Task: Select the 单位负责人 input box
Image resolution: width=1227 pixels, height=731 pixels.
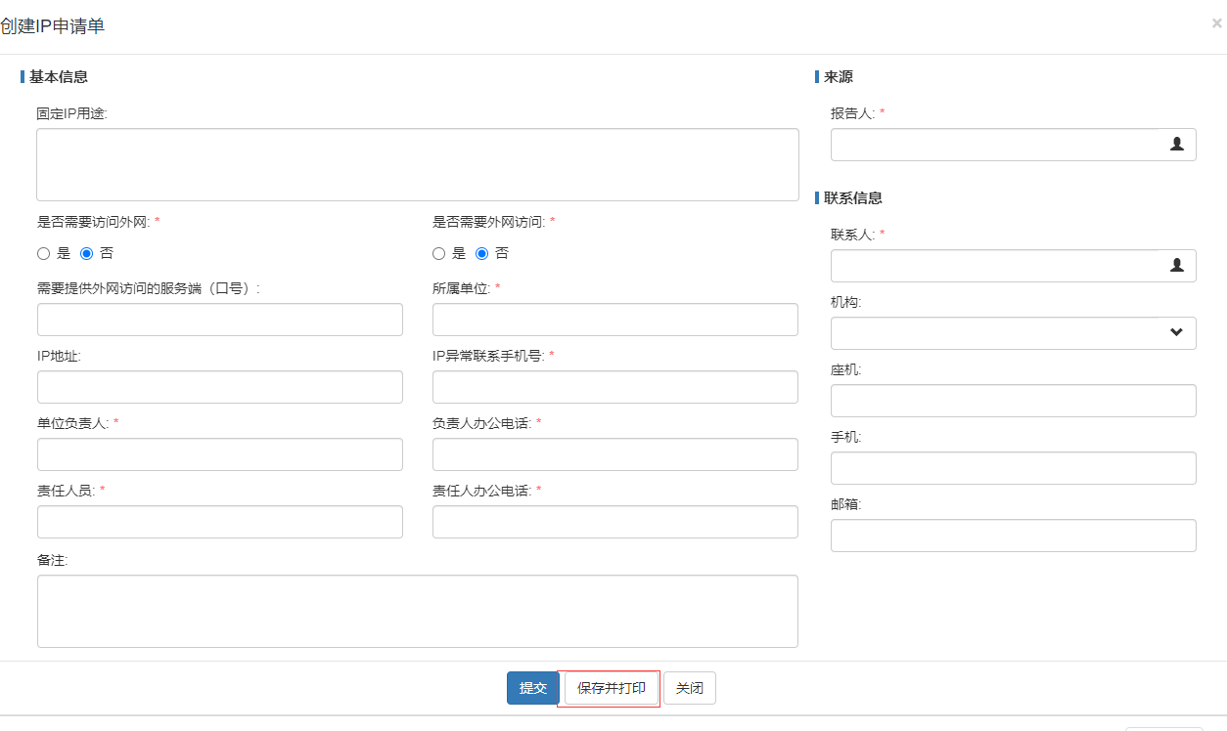Action: point(219,454)
